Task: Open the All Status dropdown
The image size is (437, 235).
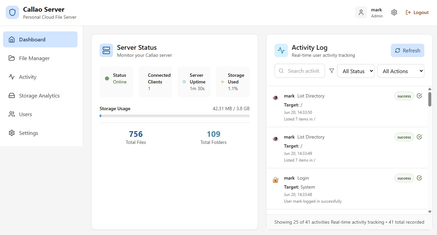Action: coord(356,71)
